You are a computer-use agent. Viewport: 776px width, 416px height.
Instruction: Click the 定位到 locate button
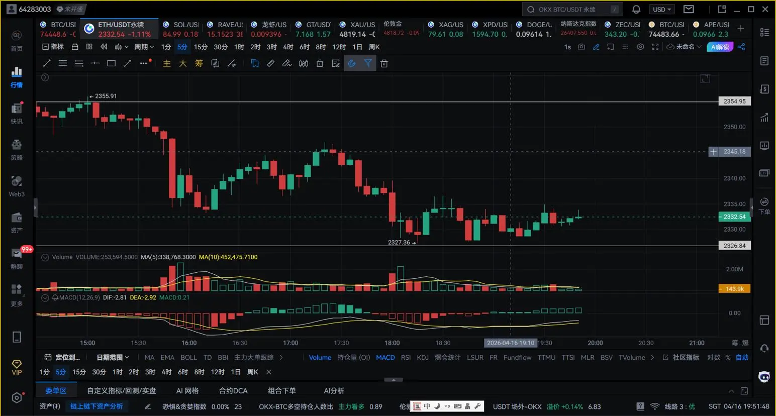coord(62,357)
